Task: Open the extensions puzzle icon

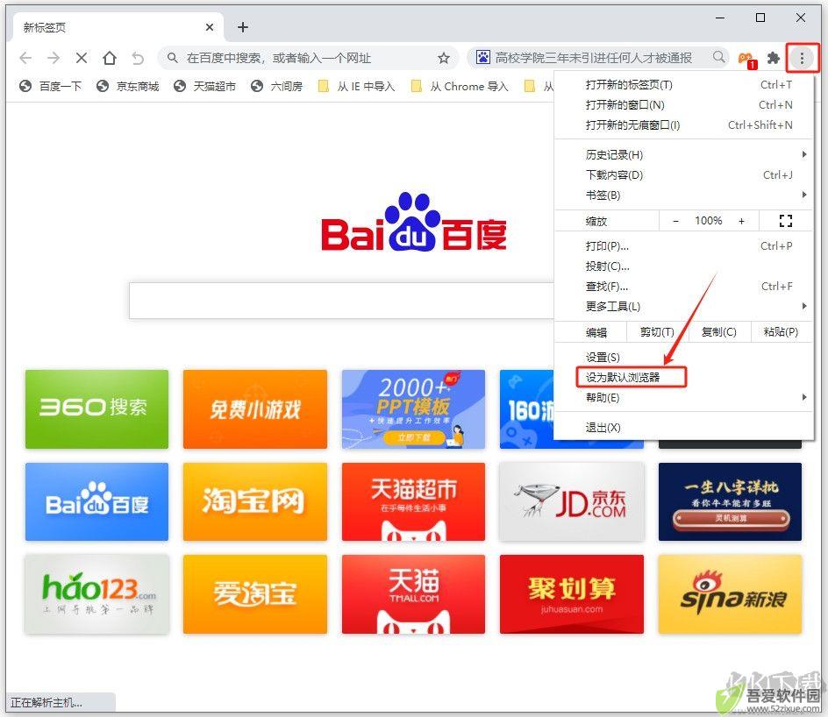Action: tap(774, 58)
